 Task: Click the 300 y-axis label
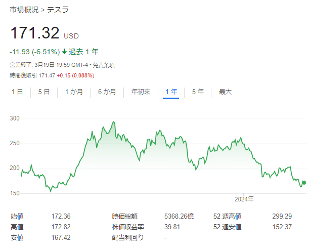15,118
